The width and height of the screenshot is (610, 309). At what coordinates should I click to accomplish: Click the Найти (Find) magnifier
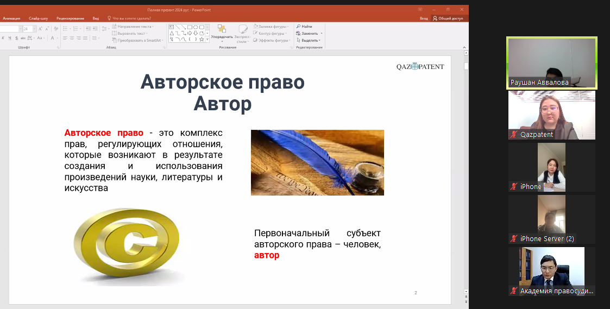(298, 26)
